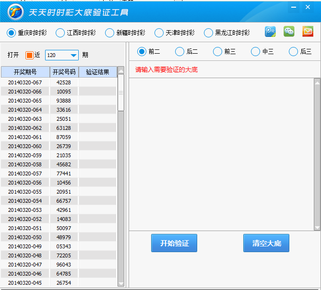The height and width of the screenshot is (290, 321).
Task: Select row 20140320-065
Action: click(59, 101)
